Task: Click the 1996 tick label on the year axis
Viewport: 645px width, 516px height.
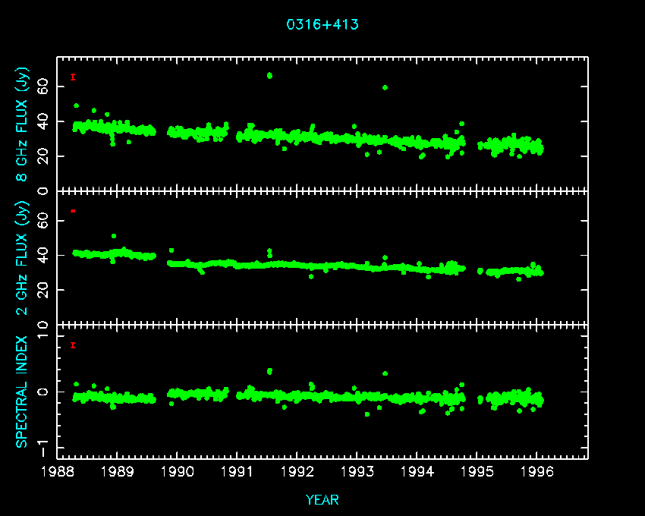Action: click(537, 470)
